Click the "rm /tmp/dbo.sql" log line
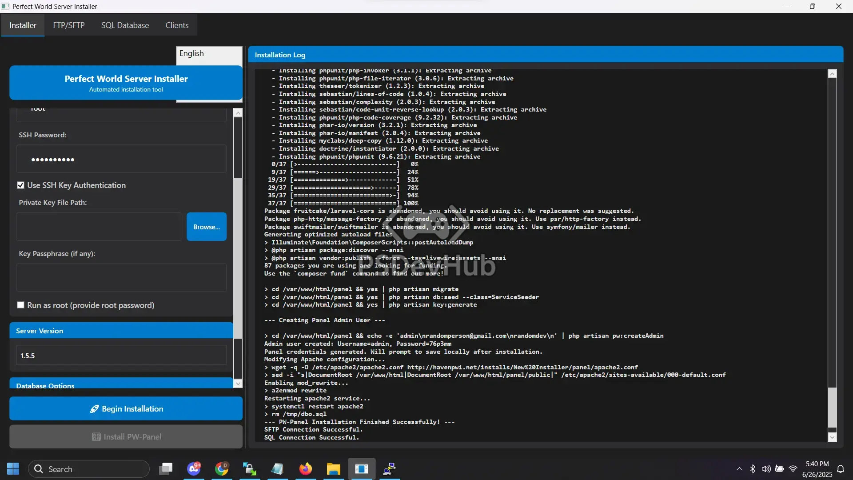 tap(295, 414)
